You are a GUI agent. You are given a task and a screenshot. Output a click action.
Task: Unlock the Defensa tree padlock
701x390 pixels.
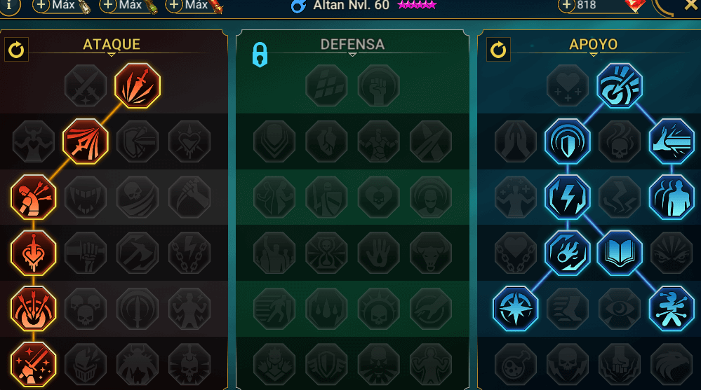point(260,55)
